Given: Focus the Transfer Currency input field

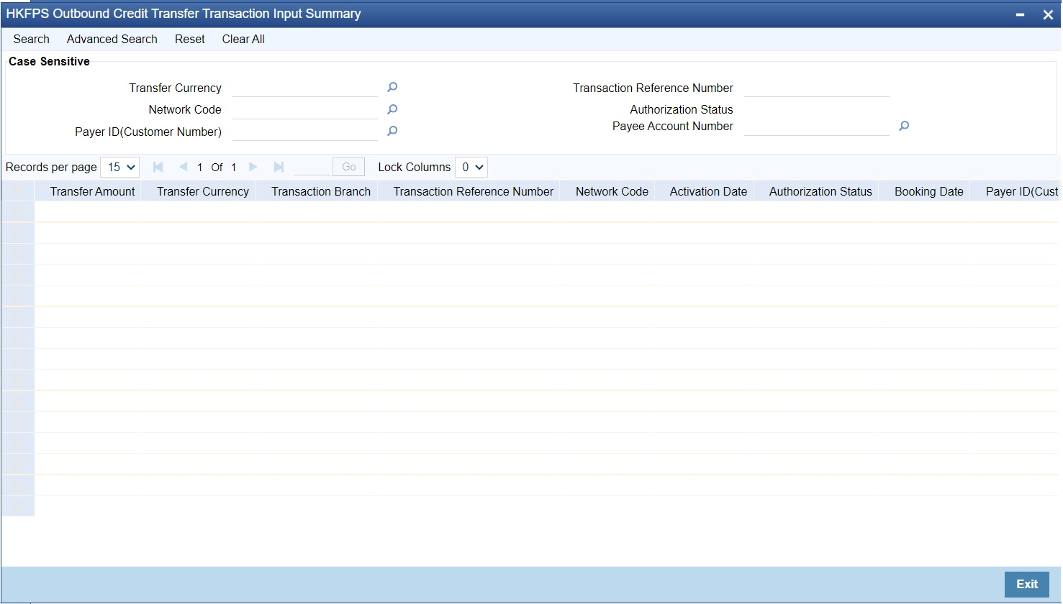Looking at the screenshot, I should 305,88.
